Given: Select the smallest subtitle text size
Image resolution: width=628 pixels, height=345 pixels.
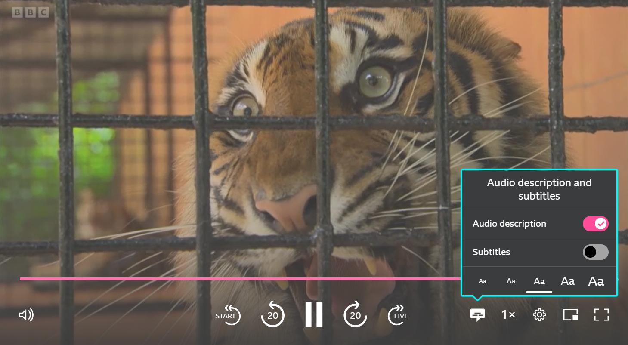Looking at the screenshot, I should [x=482, y=281].
